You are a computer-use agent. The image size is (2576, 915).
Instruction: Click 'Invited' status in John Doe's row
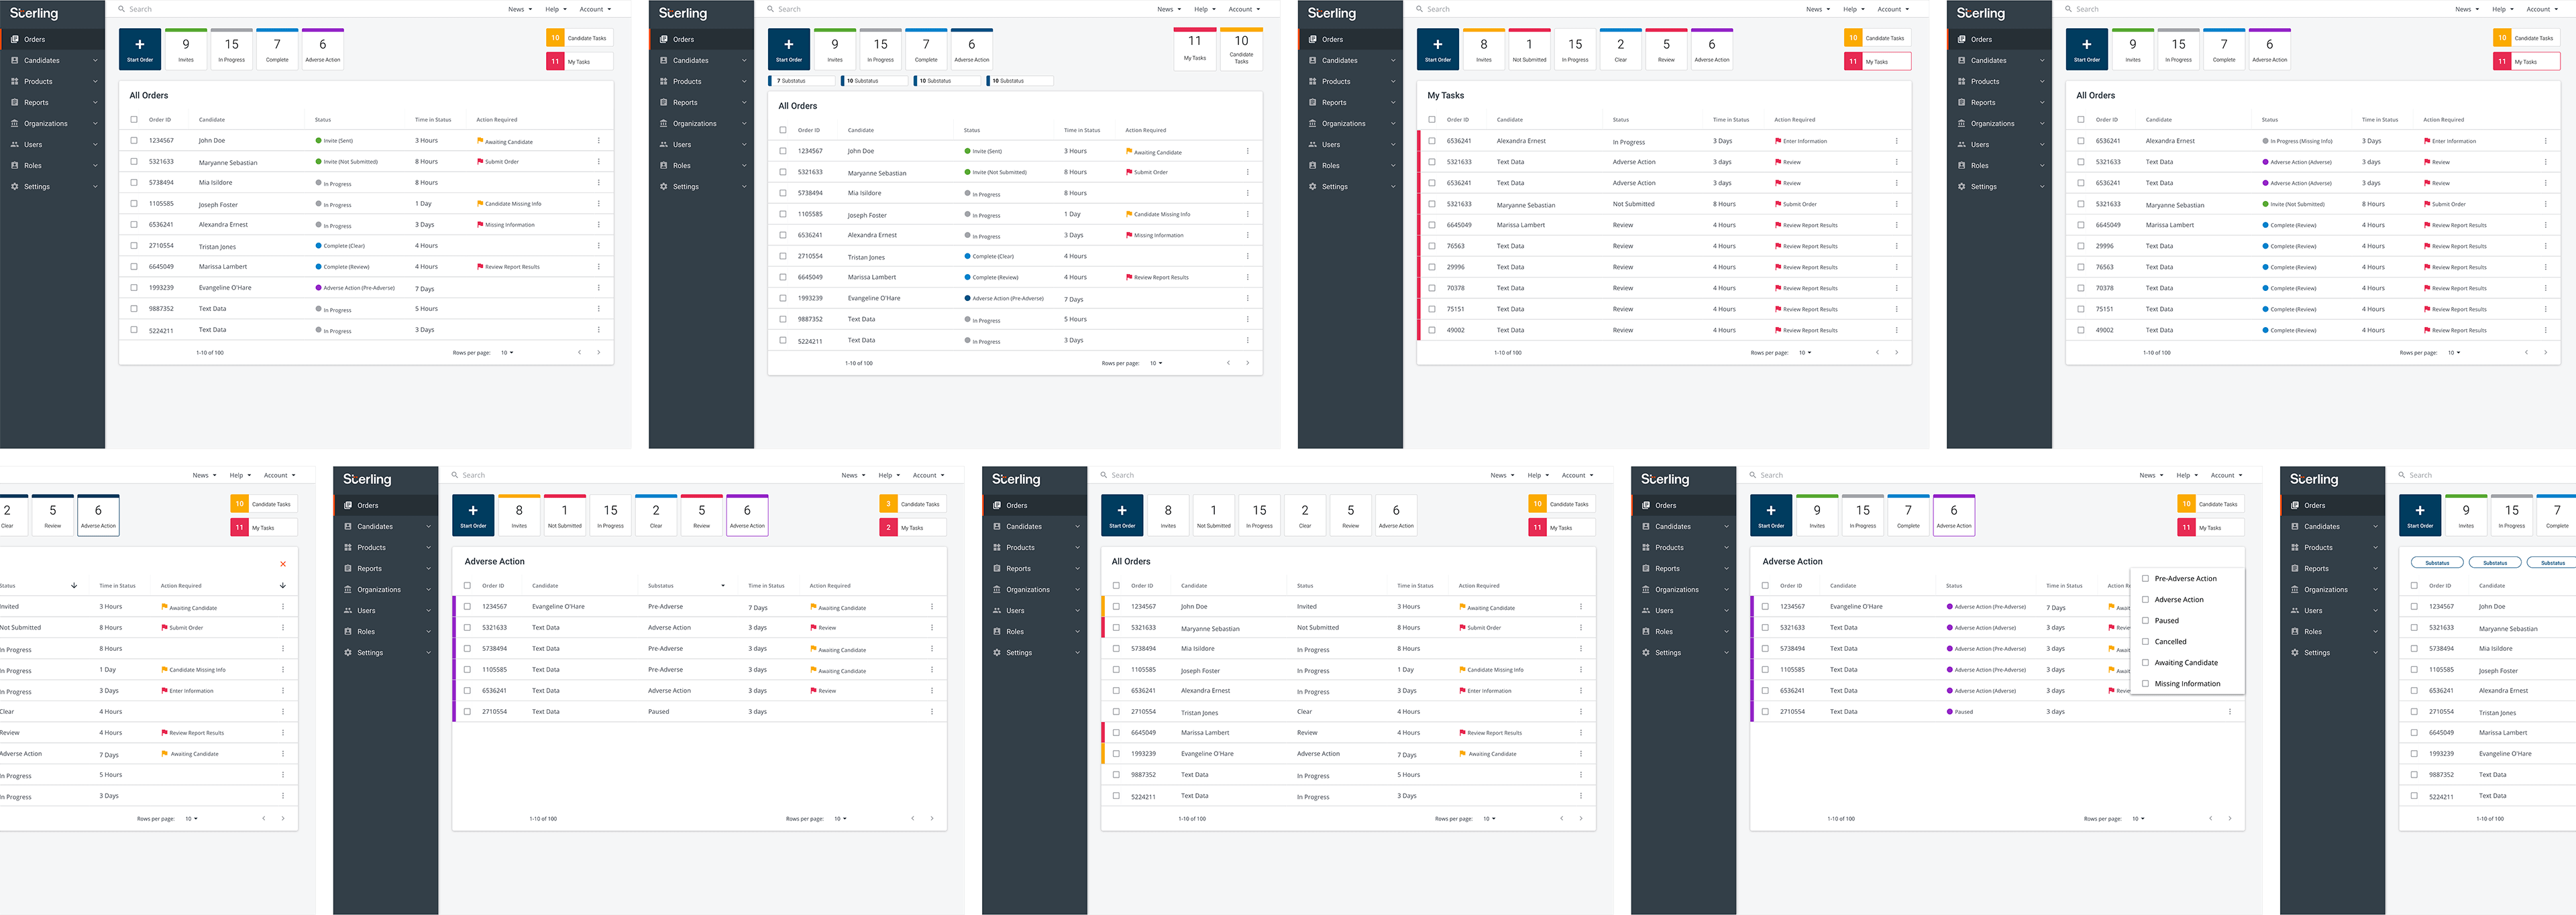[x=1307, y=607]
